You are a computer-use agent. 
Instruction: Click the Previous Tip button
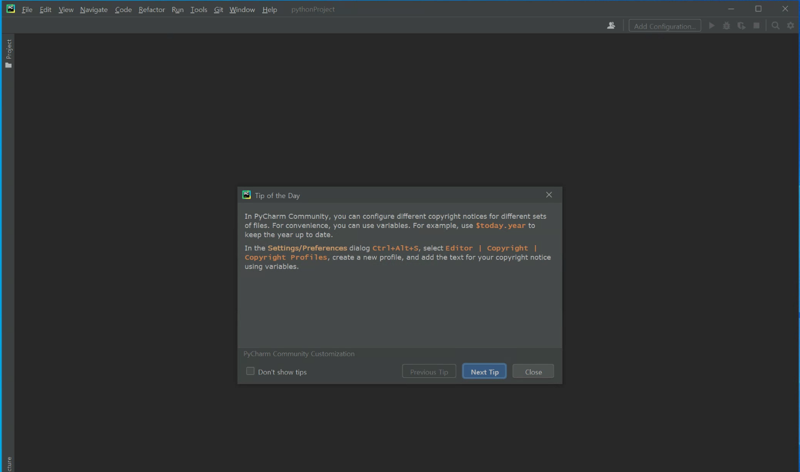pos(429,372)
